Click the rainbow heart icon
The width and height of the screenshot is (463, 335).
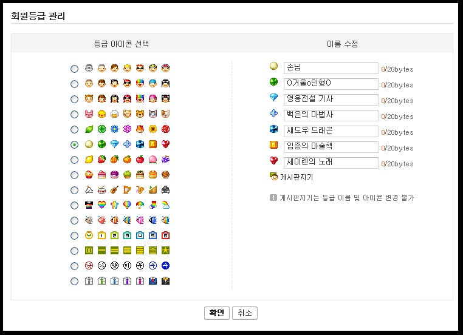pos(101,205)
